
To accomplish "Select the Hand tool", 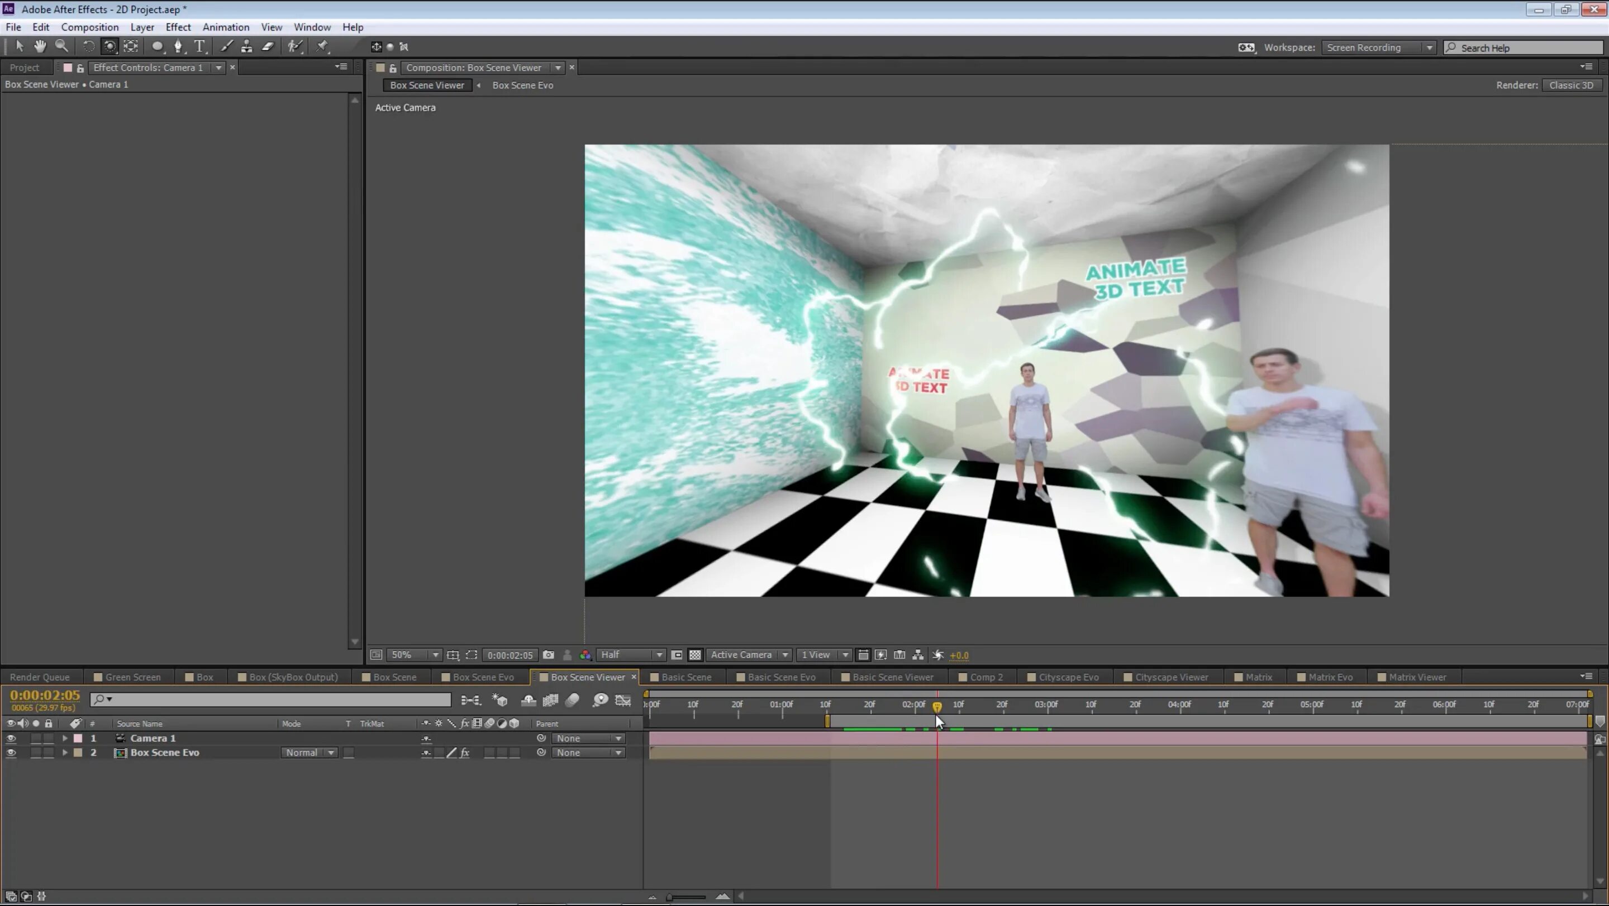I will (x=40, y=46).
